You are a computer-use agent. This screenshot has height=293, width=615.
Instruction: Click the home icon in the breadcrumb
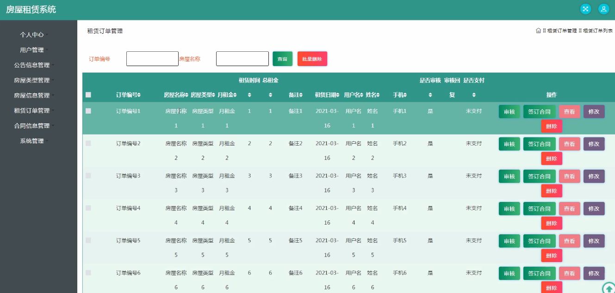pyautogui.click(x=538, y=31)
